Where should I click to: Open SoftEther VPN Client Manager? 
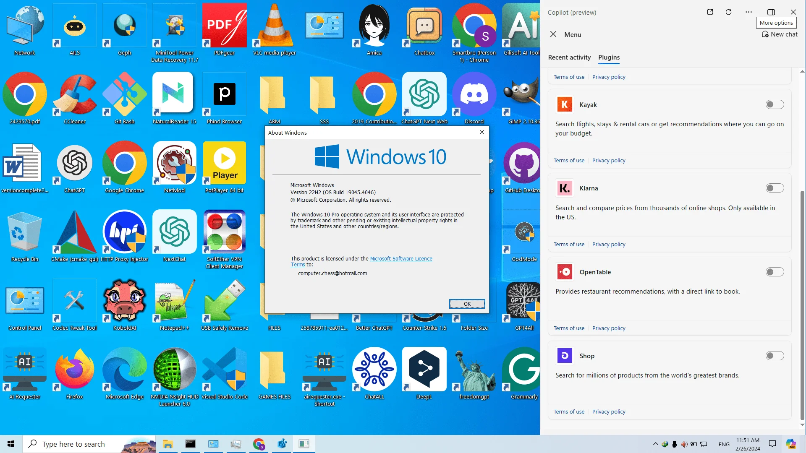pos(225,240)
